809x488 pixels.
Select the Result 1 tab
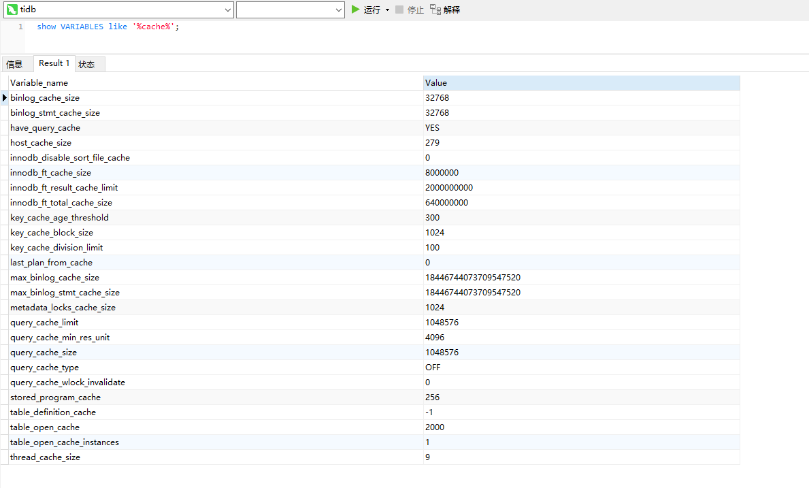tap(54, 63)
